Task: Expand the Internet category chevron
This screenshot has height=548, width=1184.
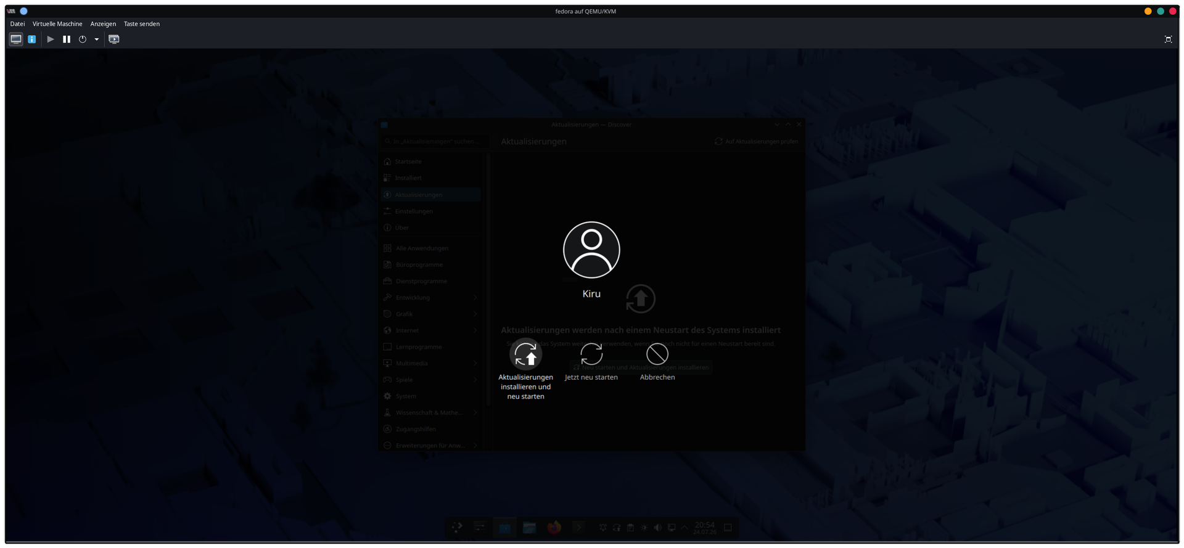Action: pos(475,330)
